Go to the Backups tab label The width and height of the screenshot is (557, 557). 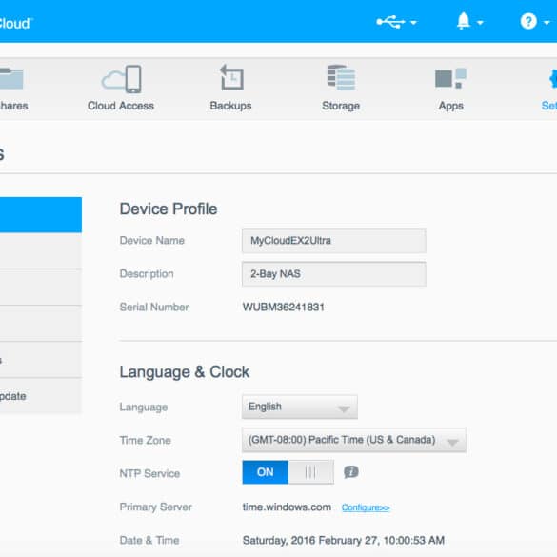(231, 106)
